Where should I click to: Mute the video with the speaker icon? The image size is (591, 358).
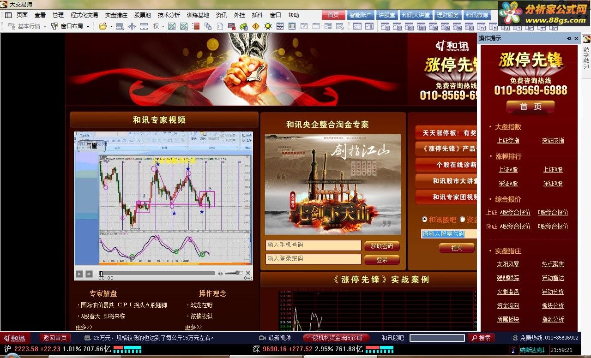[220, 274]
